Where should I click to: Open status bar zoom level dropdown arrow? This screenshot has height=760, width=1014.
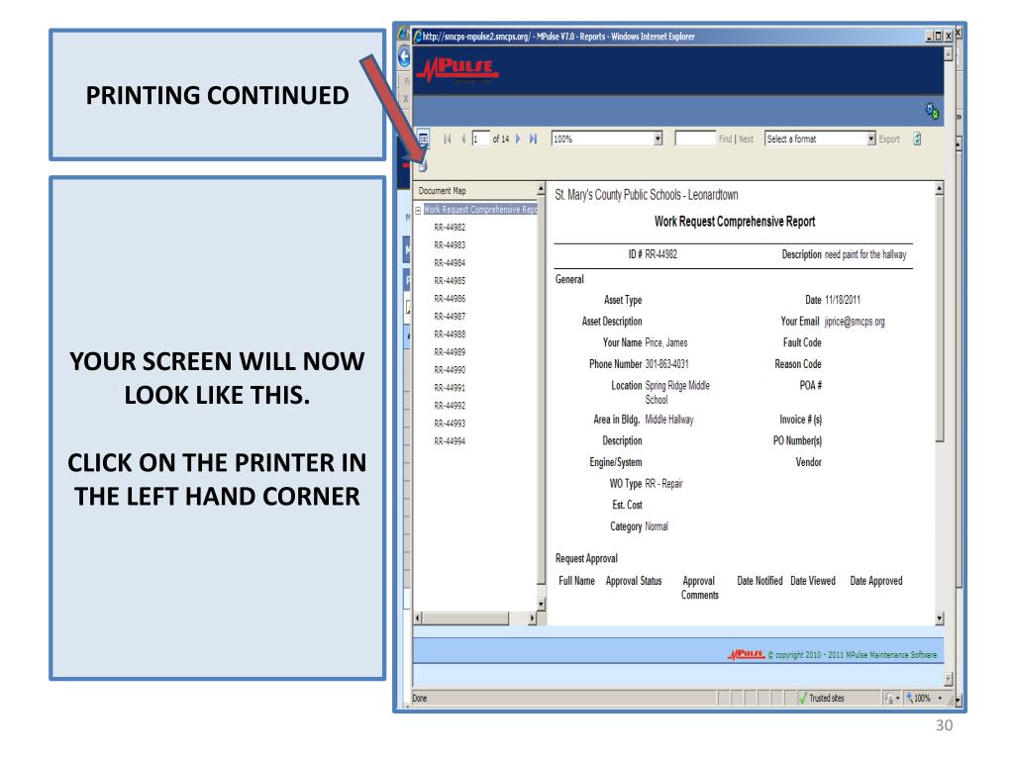pyautogui.click(x=940, y=698)
